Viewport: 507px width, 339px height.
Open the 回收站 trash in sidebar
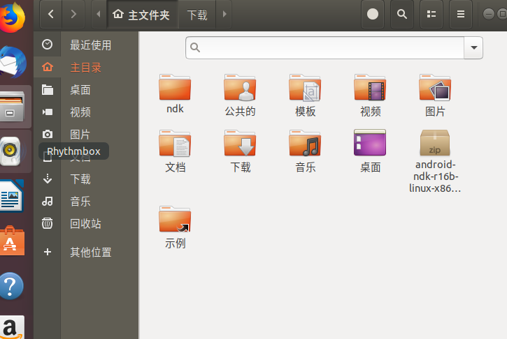pyautogui.click(x=86, y=223)
